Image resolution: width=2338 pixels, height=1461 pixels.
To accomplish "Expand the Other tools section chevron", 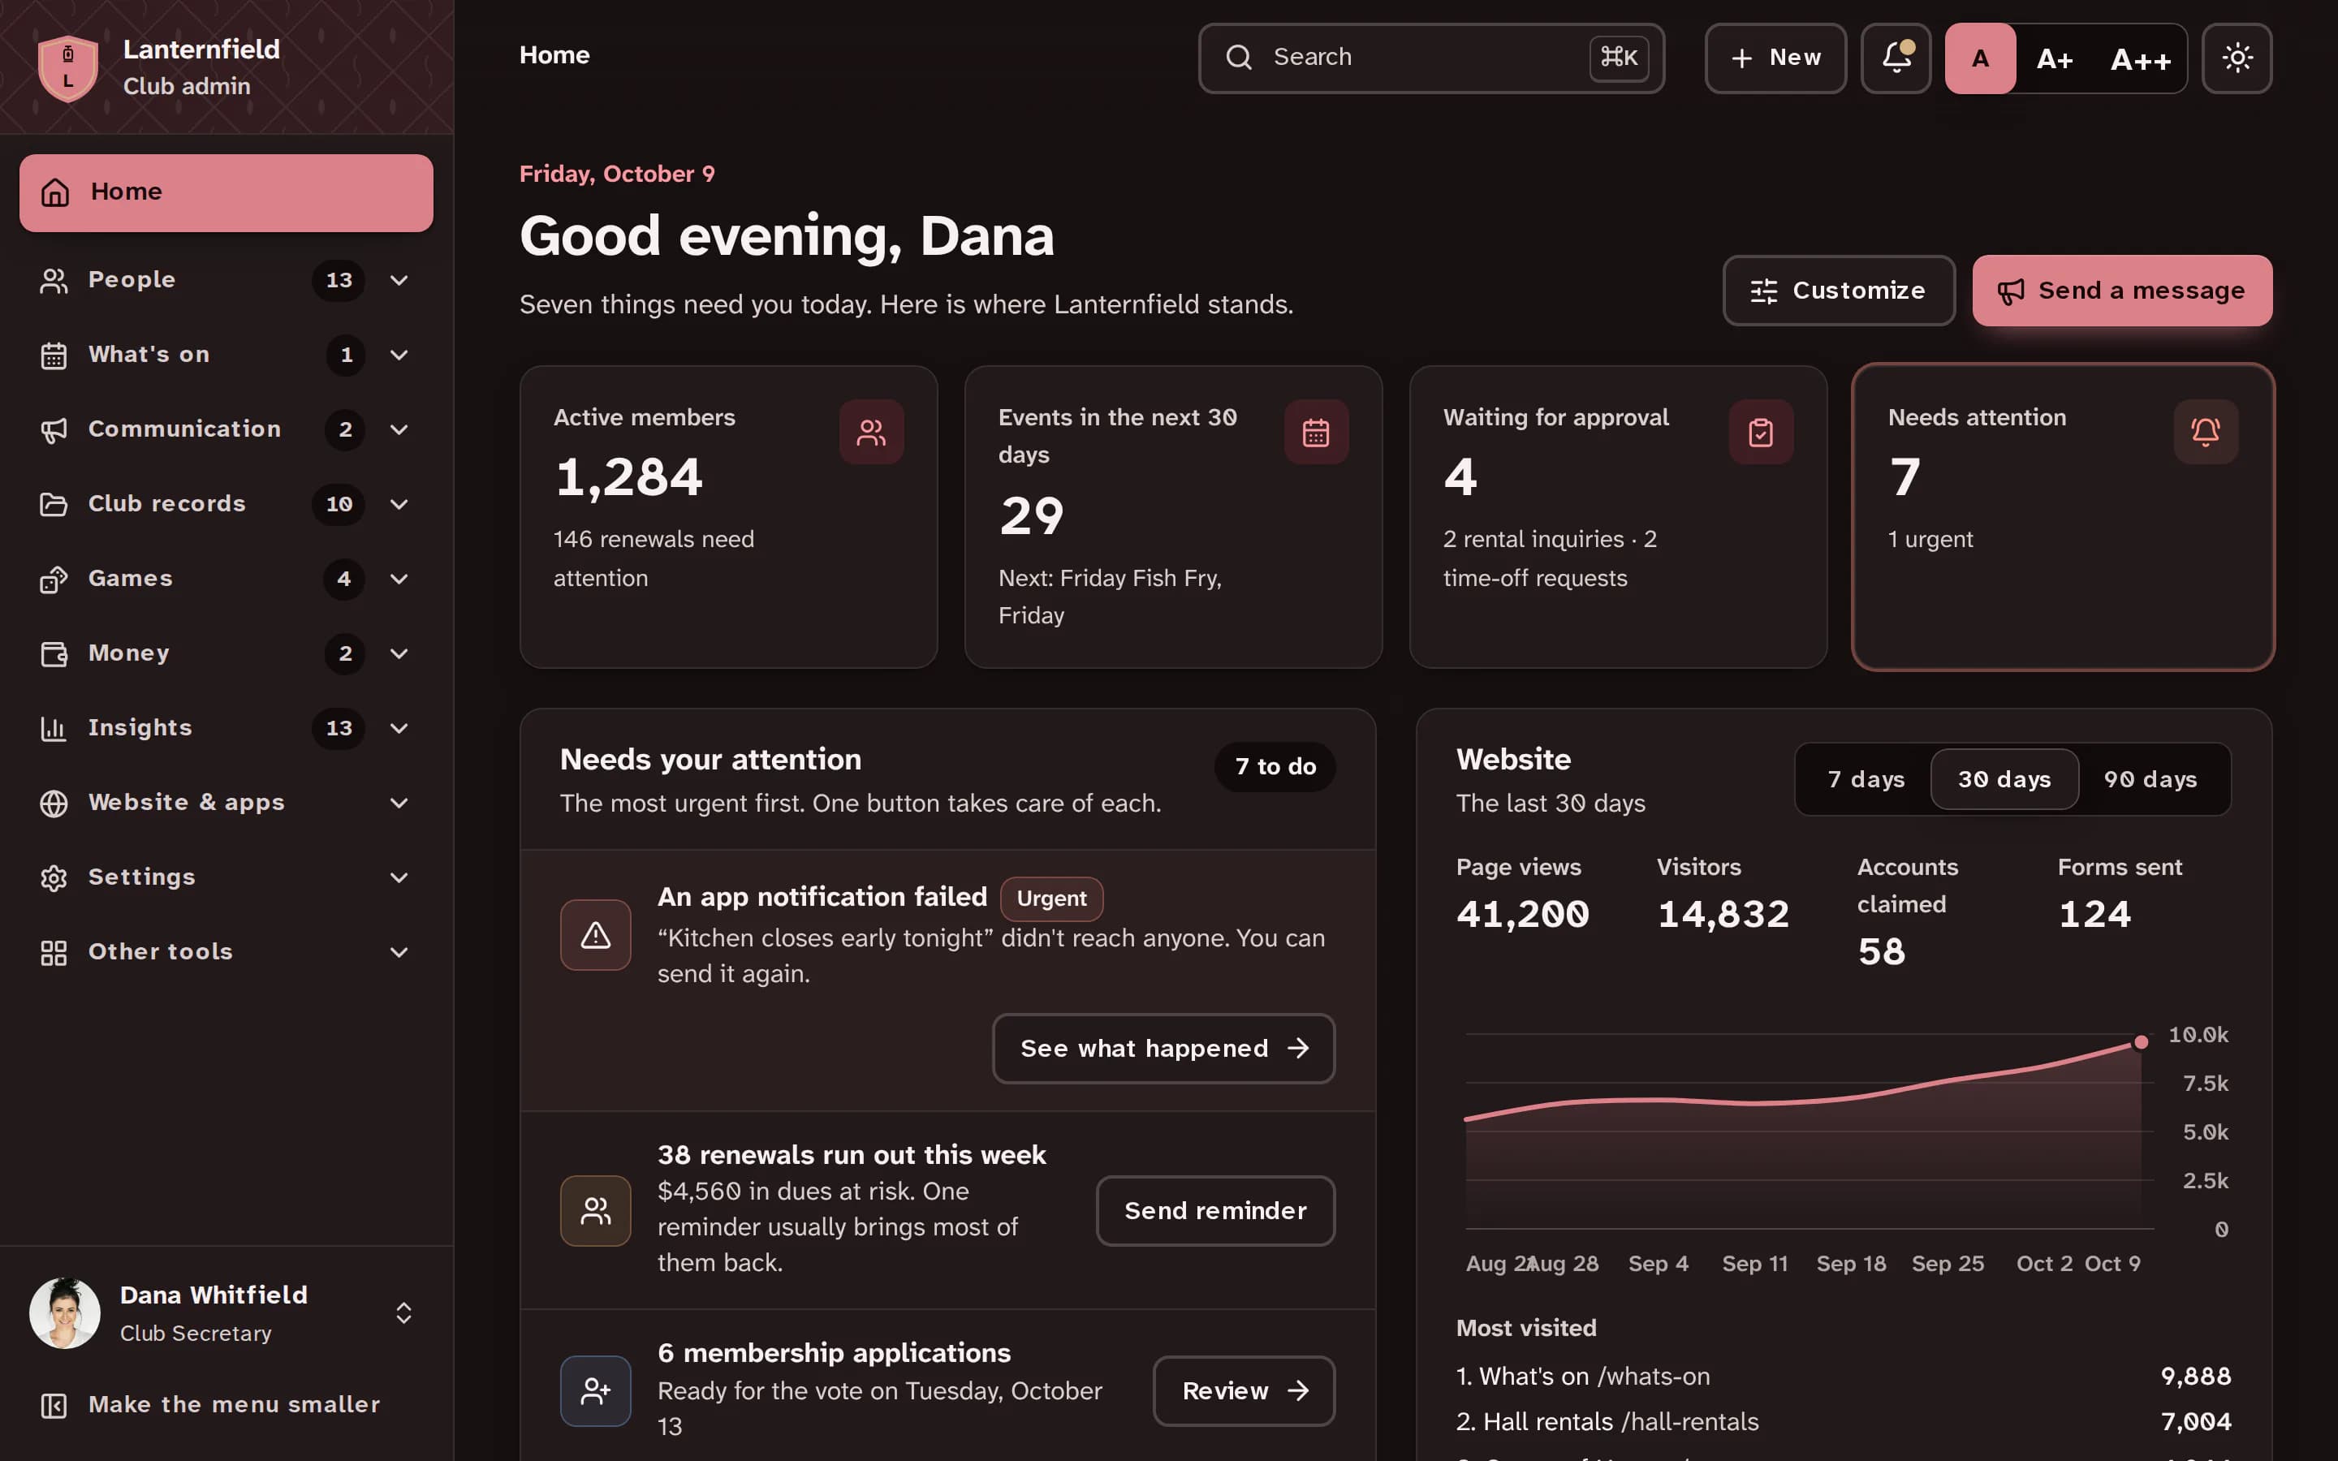I will (x=399, y=952).
